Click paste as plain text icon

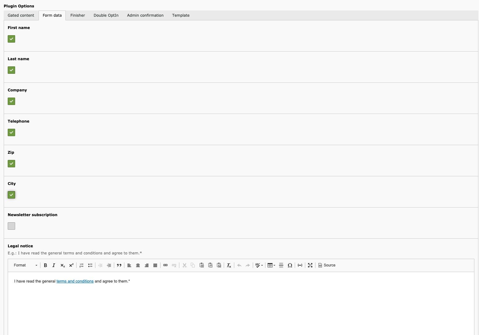(x=210, y=265)
